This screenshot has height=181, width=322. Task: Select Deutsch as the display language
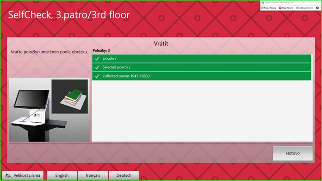click(124, 175)
